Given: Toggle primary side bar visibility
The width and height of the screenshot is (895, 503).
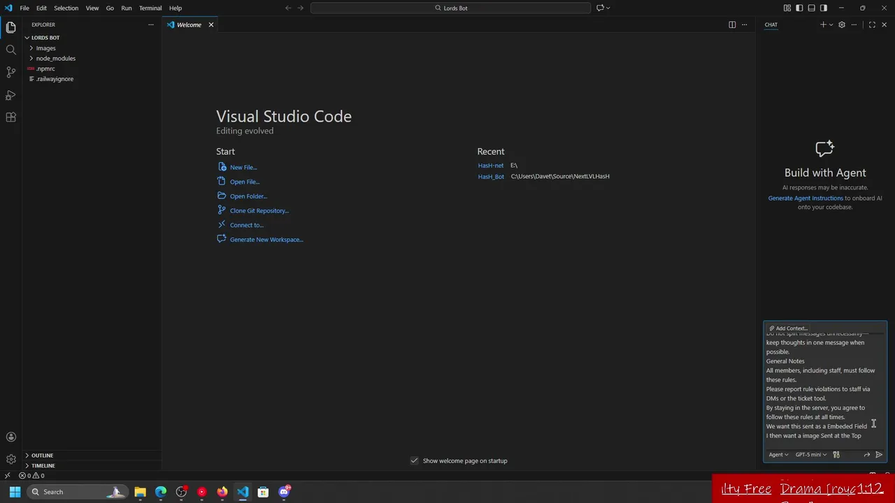Looking at the screenshot, I should pyautogui.click(x=799, y=8).
